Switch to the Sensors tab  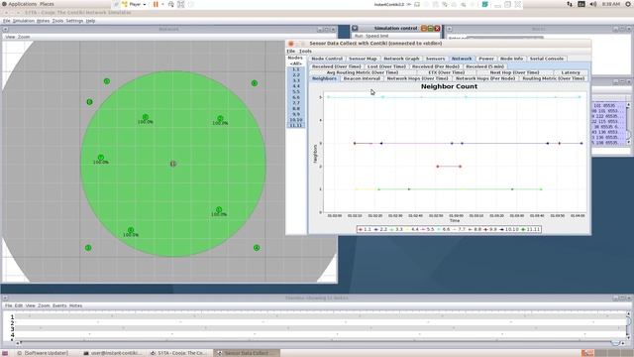436,59
